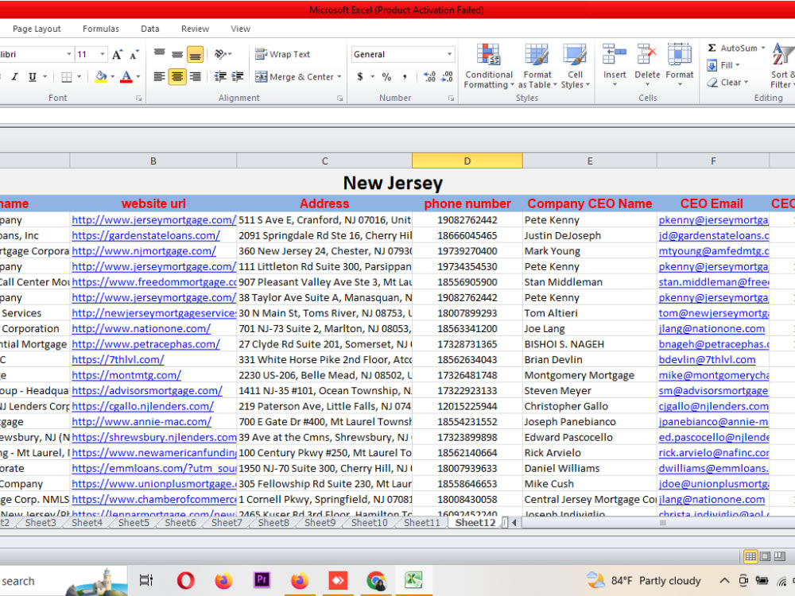The image size is (795, 596).
Task: Open the font size dropdown
Action: tap(103, 54)
